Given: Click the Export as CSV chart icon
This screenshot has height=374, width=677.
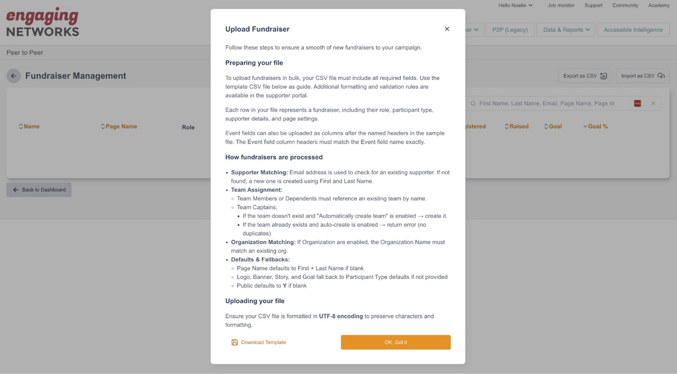Looking at the screenshot, I should click(604, 76).
